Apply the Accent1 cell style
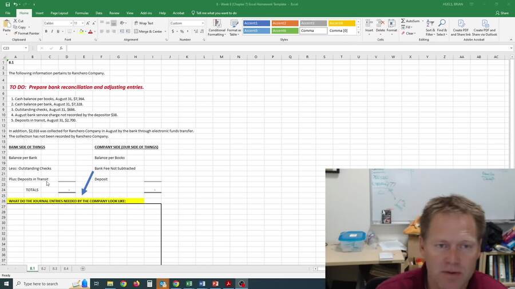This screenshot has height=289, width=515. click(x=256, y=23)
